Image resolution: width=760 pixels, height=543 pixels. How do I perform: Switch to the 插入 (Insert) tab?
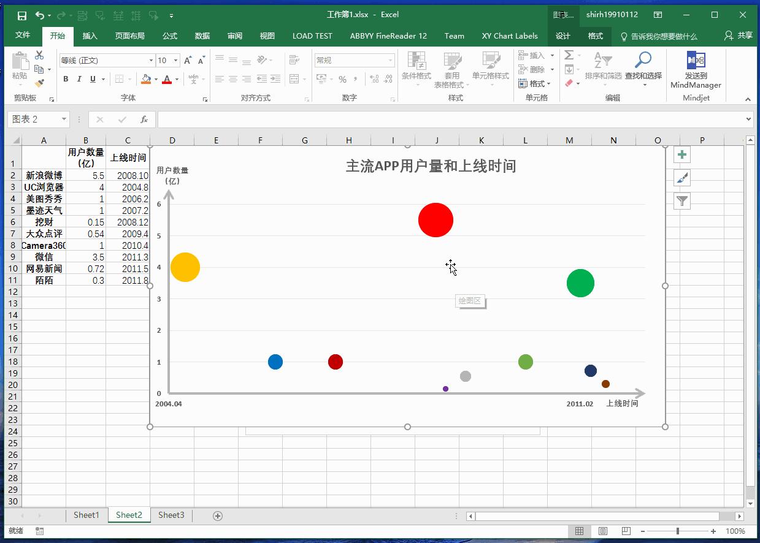tap(90, 36)
